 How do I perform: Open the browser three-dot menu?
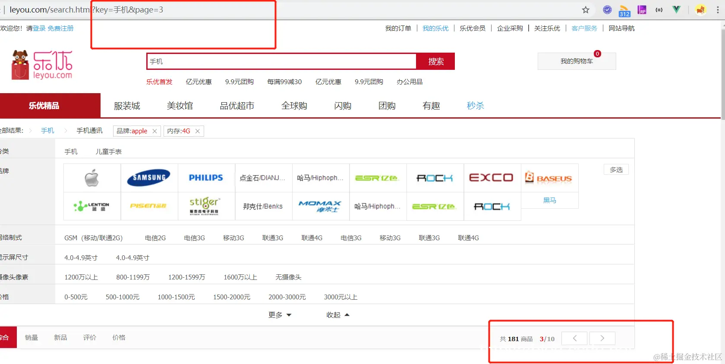click(718, 9)
